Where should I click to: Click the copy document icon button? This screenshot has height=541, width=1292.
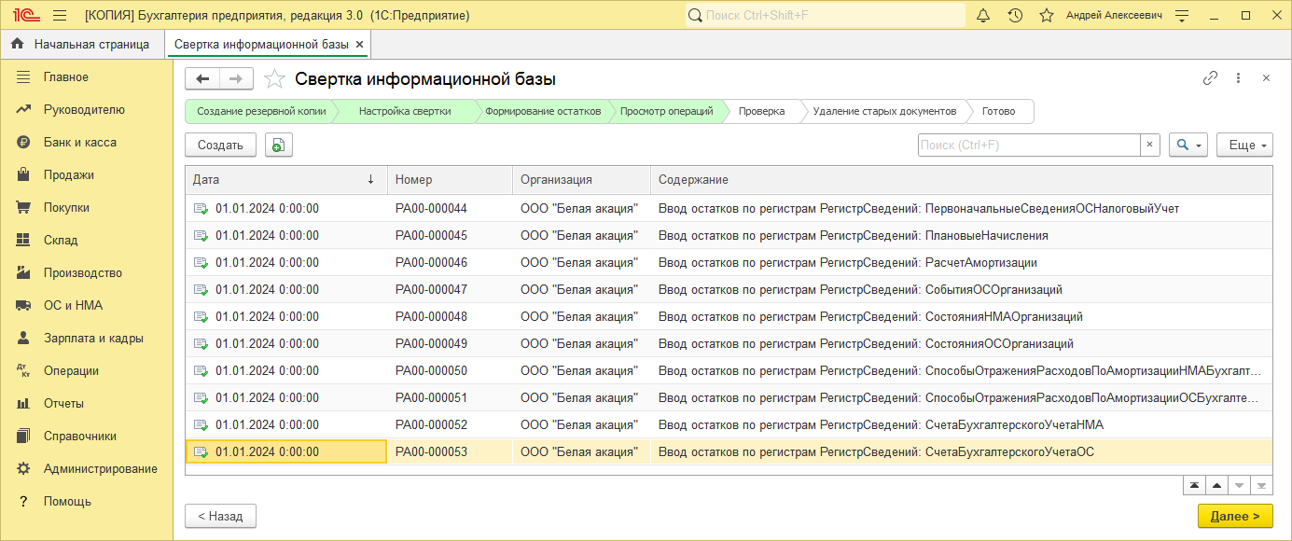[x=279, y=145]
